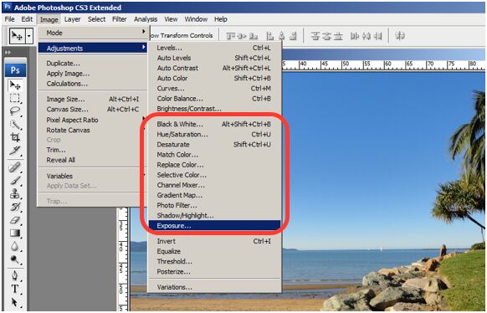Screen dimensions: 487x313
Task: Choose Image Size... from Image menu
Action: coord(92,99)
